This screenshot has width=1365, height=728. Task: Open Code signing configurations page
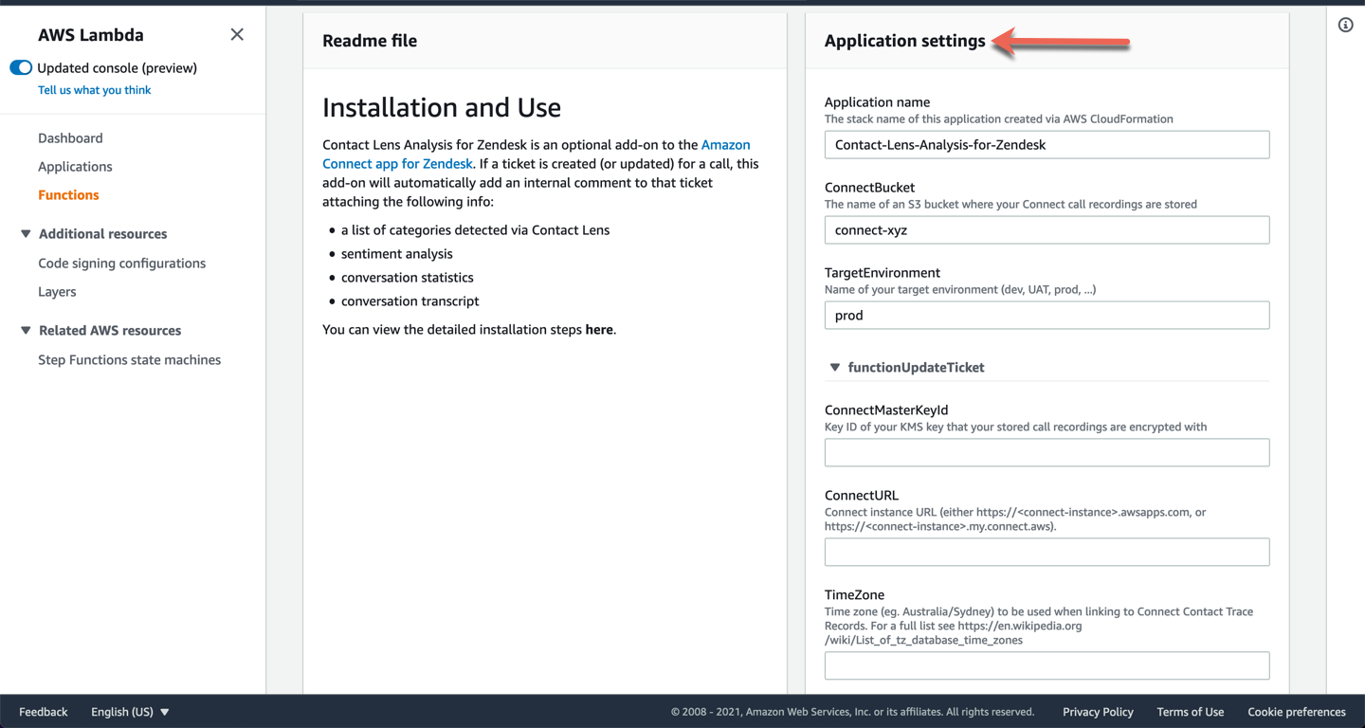click(121, 264)
